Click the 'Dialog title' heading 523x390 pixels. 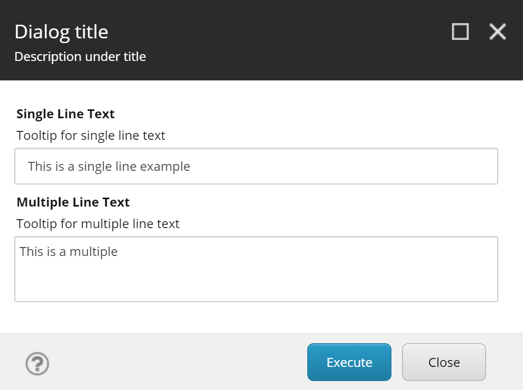tap(62, 32)
